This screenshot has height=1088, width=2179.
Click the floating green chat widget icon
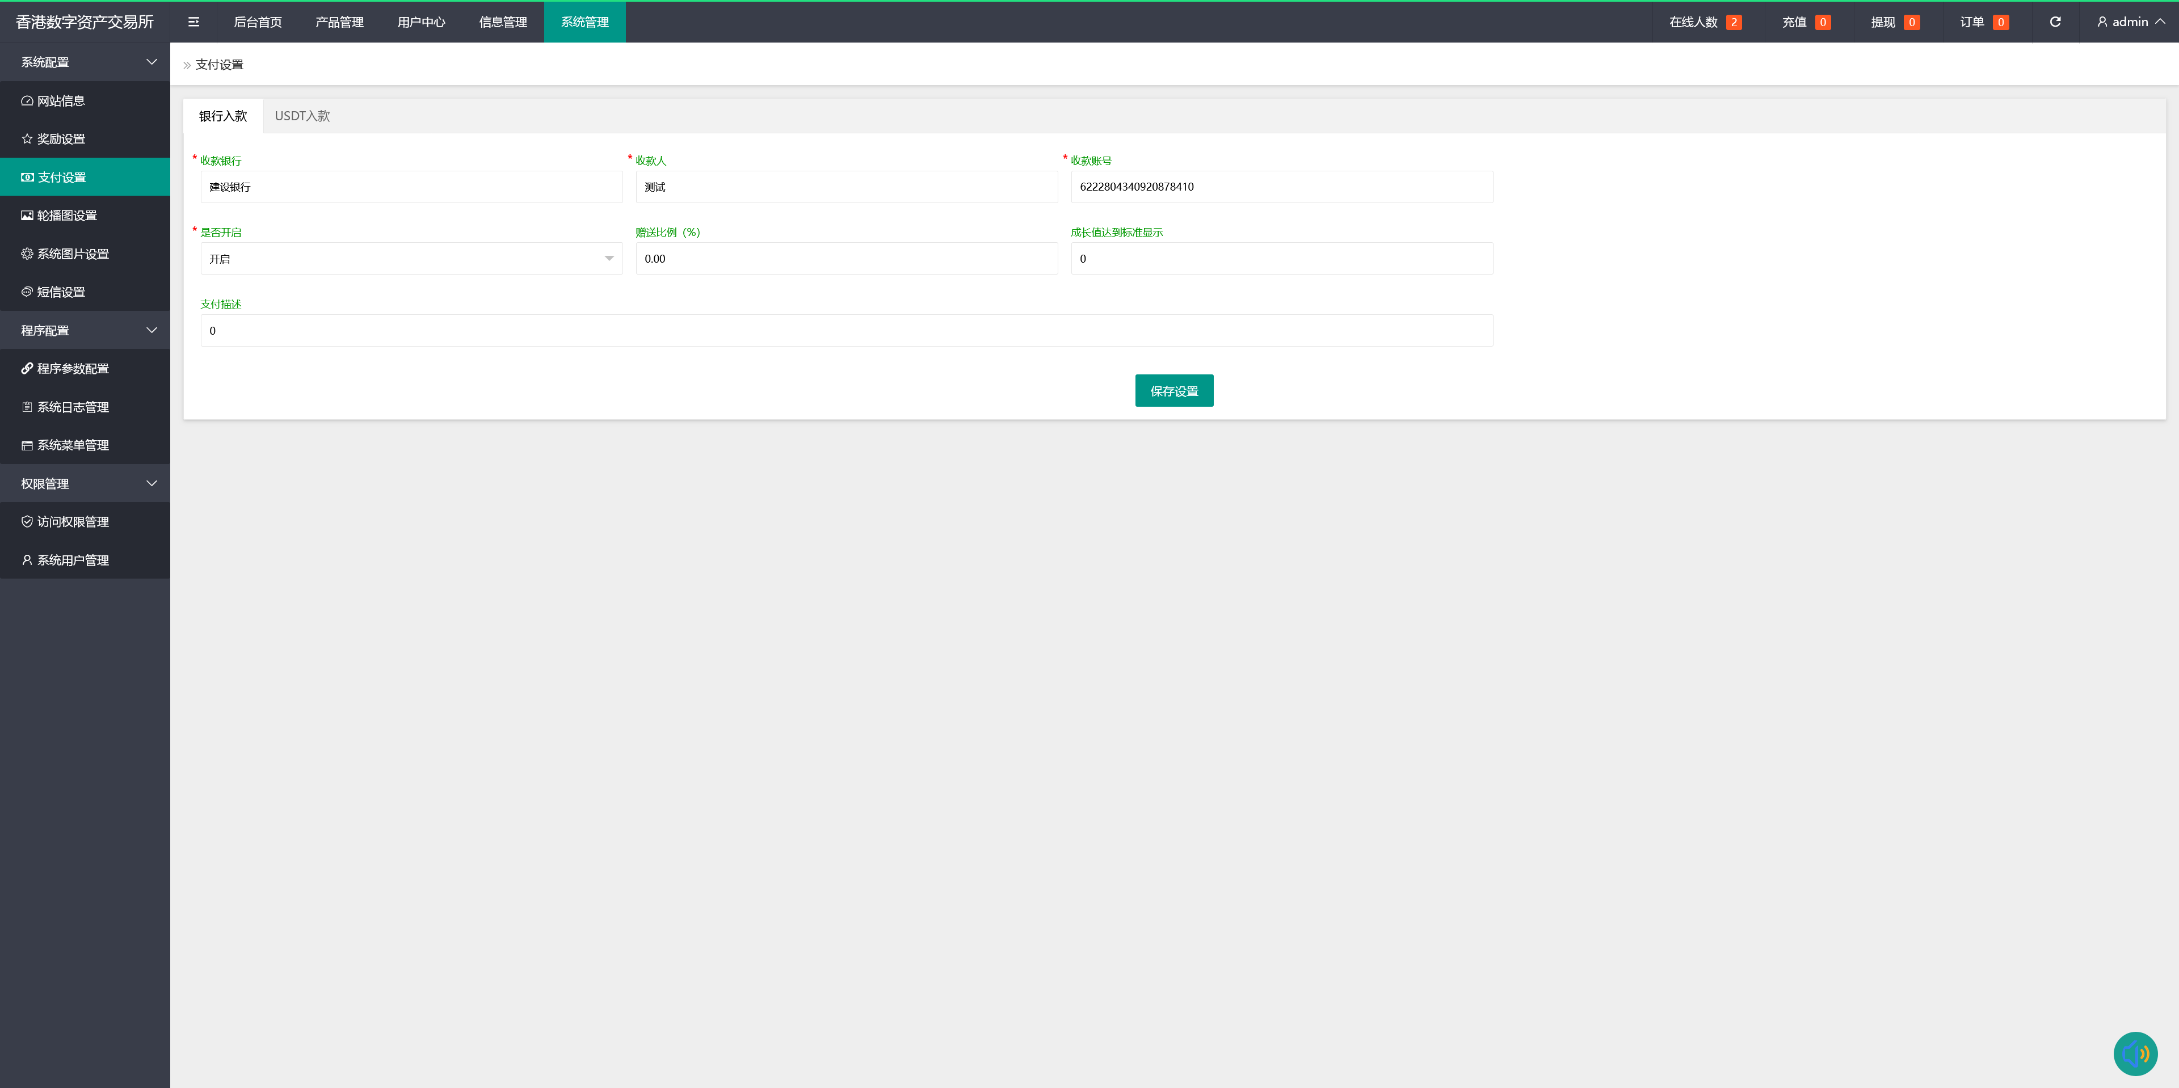pyautogui.click(x=2135, y=1053)
